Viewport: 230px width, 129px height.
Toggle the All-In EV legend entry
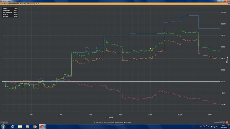(127, 123)
